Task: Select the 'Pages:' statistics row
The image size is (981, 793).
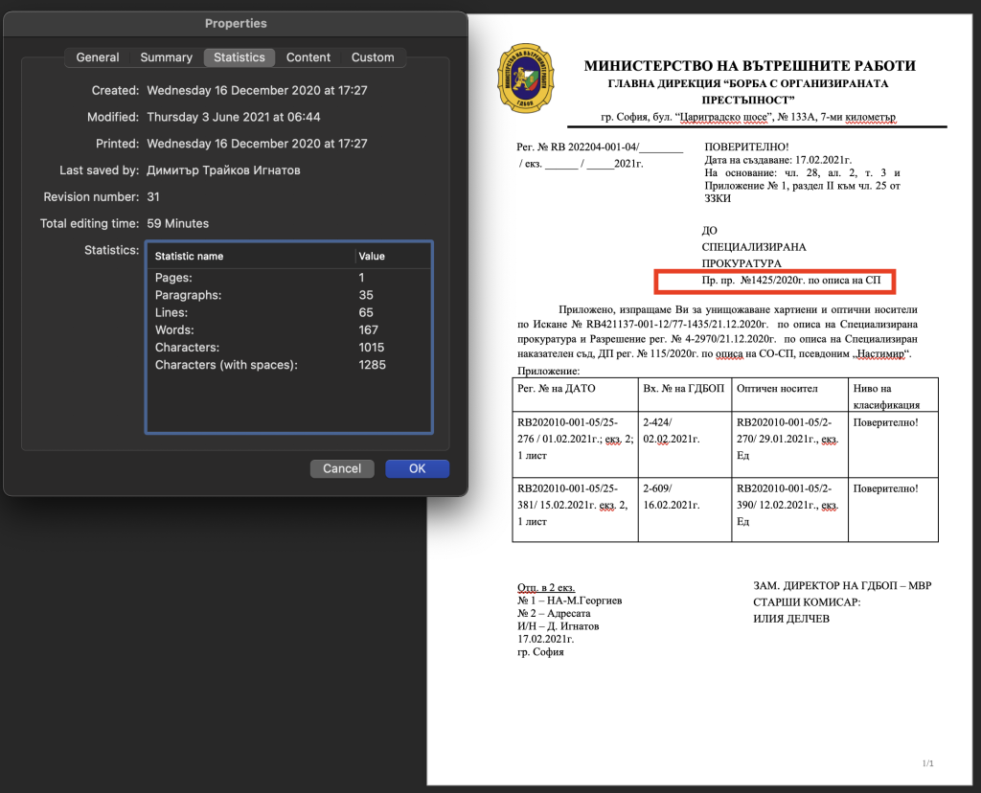Action: pyautogui.click(x=288, y=278)
